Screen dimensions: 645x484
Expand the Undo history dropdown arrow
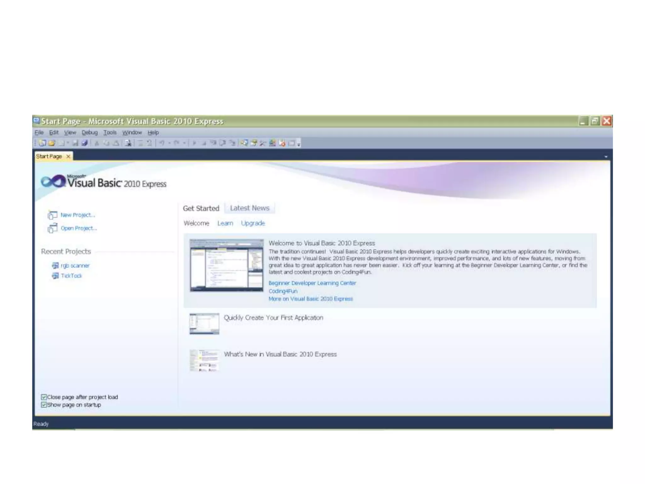point(169,143)
